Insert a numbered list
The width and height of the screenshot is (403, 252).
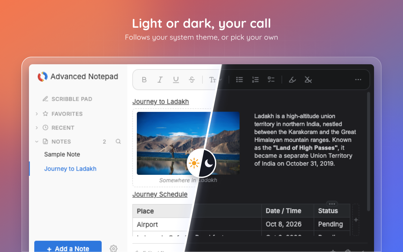(x=255, y=80)
